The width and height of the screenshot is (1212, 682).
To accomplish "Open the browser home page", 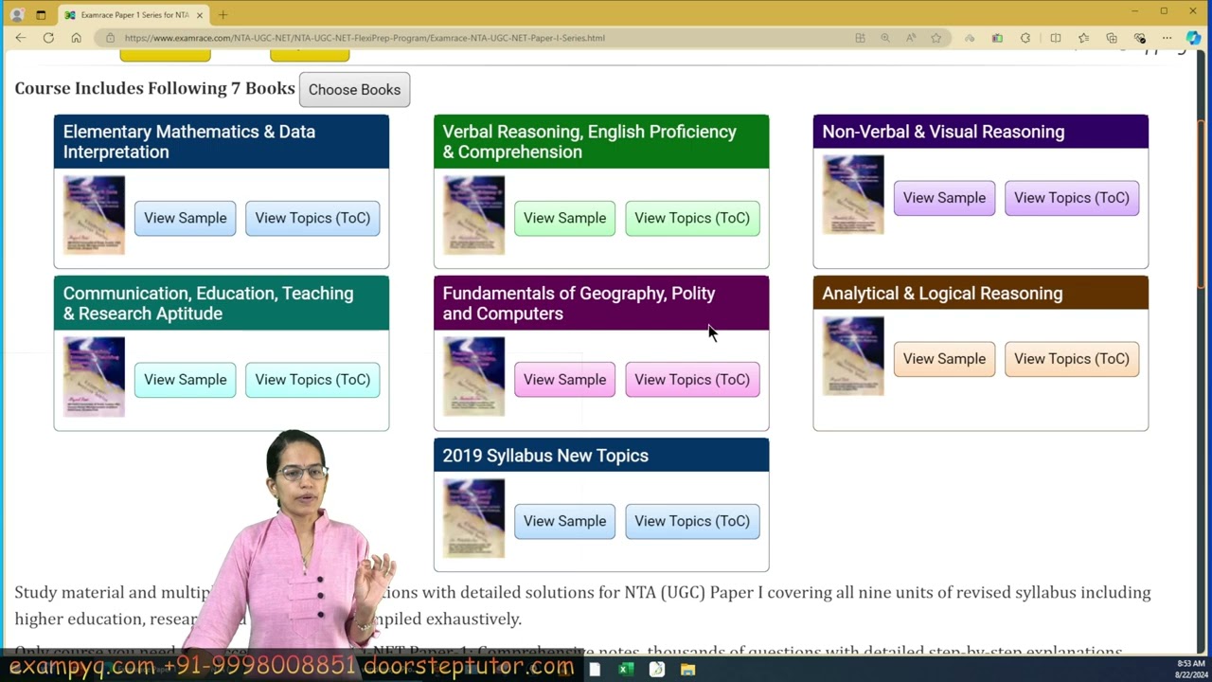I will [x=76, y=38].
